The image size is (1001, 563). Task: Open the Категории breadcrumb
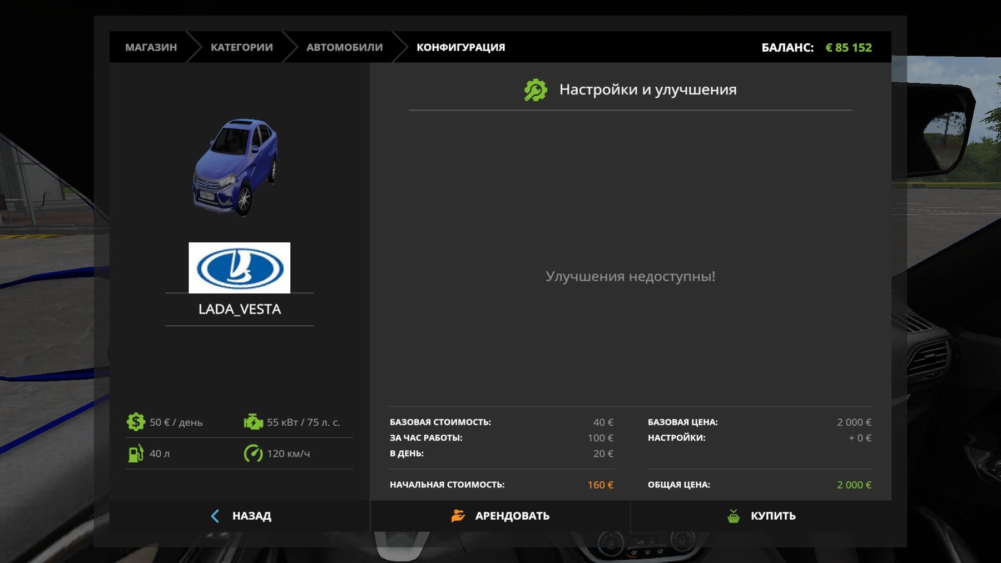(x=241, y=47)
